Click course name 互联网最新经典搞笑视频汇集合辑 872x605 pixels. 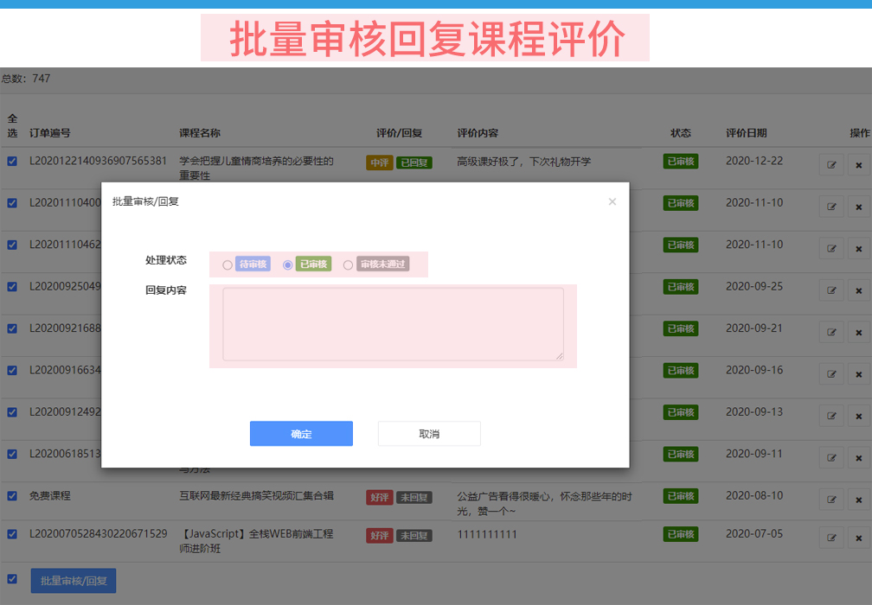click(x=256, y=495)
